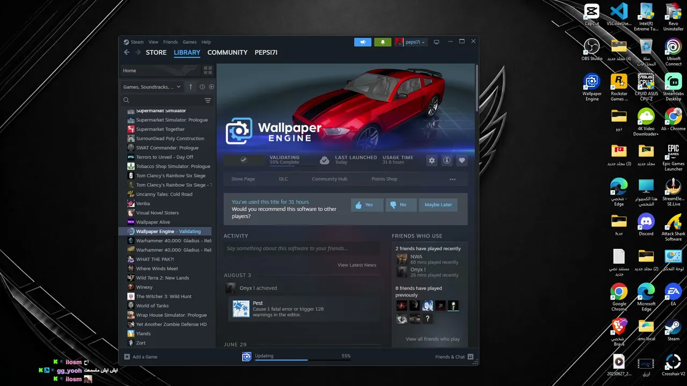Open the Games menu
This screenshot has height=386, width=687.
(189, 42)
